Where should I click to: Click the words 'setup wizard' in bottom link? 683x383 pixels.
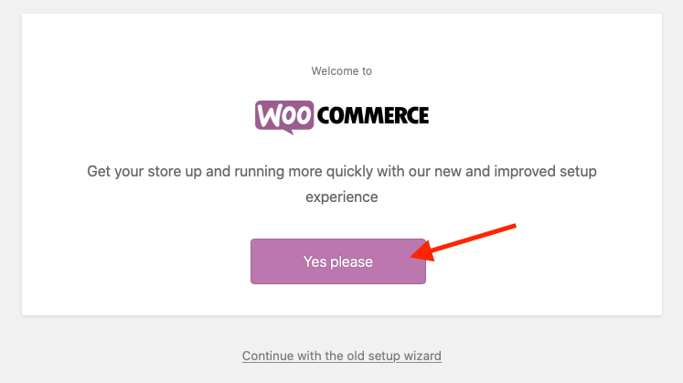click(404, 356)
